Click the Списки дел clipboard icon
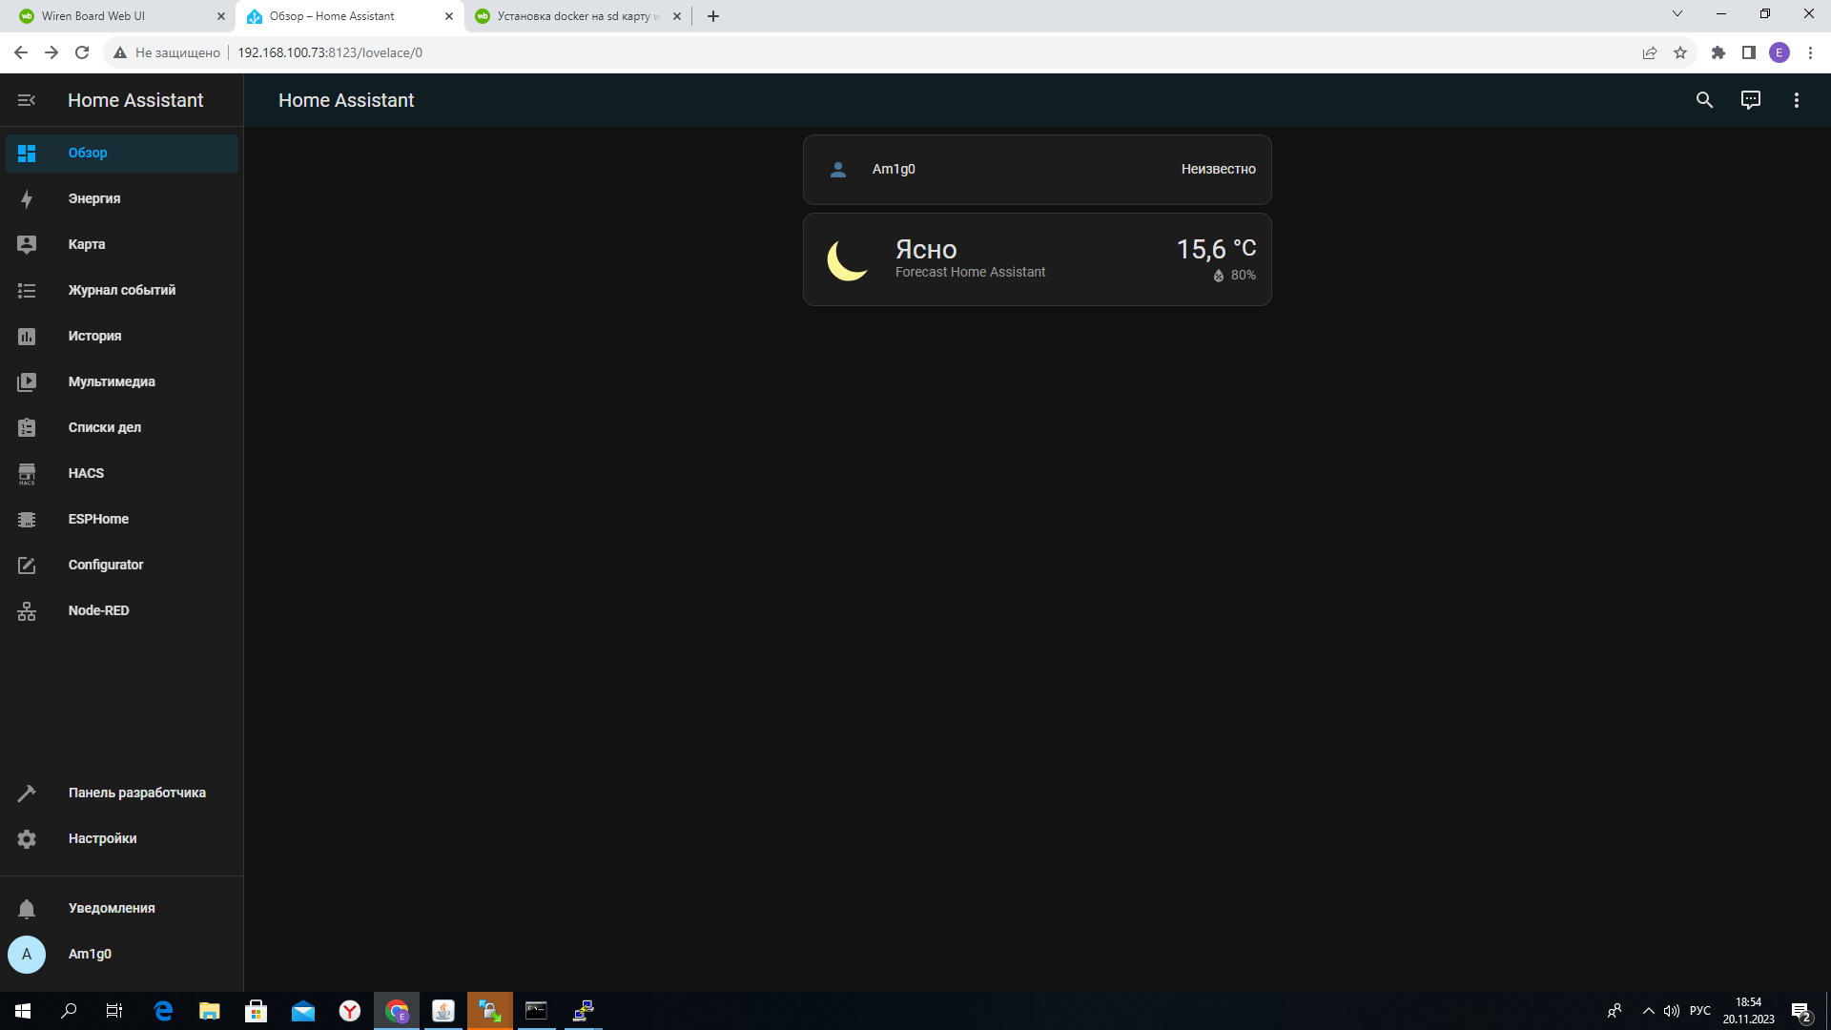 [27, 427]
